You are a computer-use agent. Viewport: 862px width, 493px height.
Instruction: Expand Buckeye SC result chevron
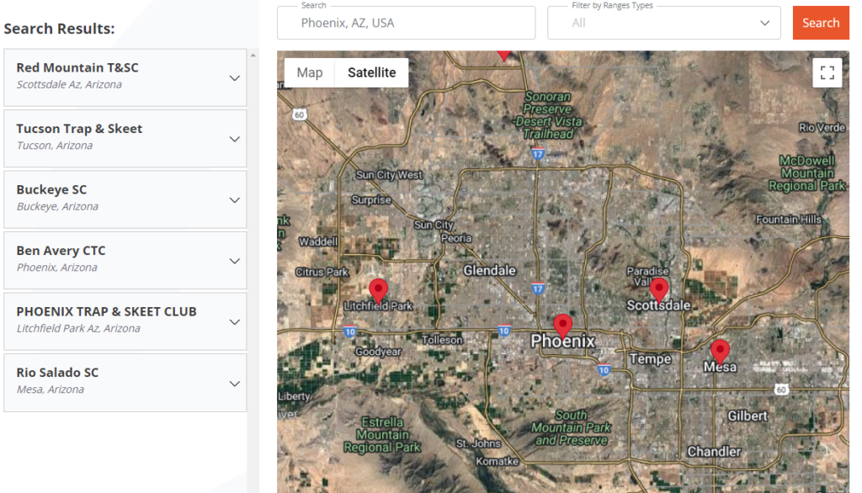(235, 200)
